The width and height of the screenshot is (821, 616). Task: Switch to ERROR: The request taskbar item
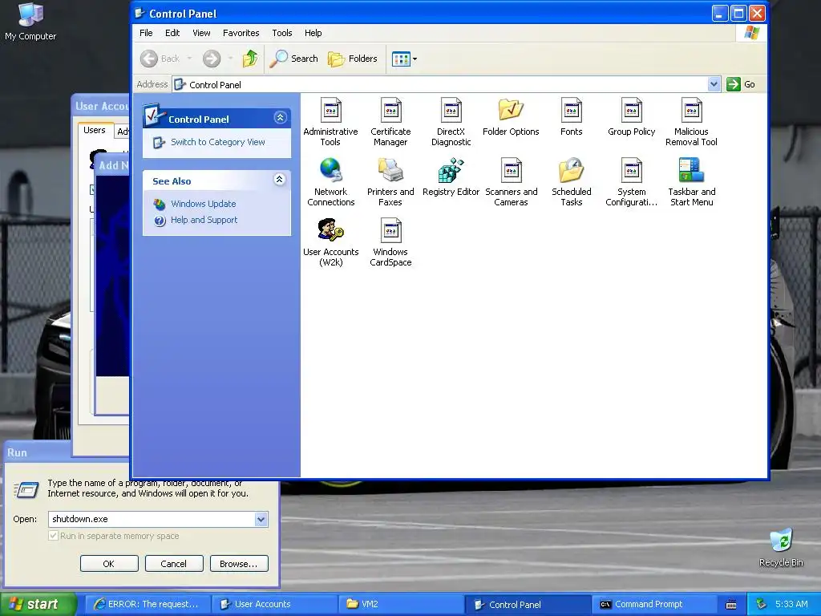[148, 604]
